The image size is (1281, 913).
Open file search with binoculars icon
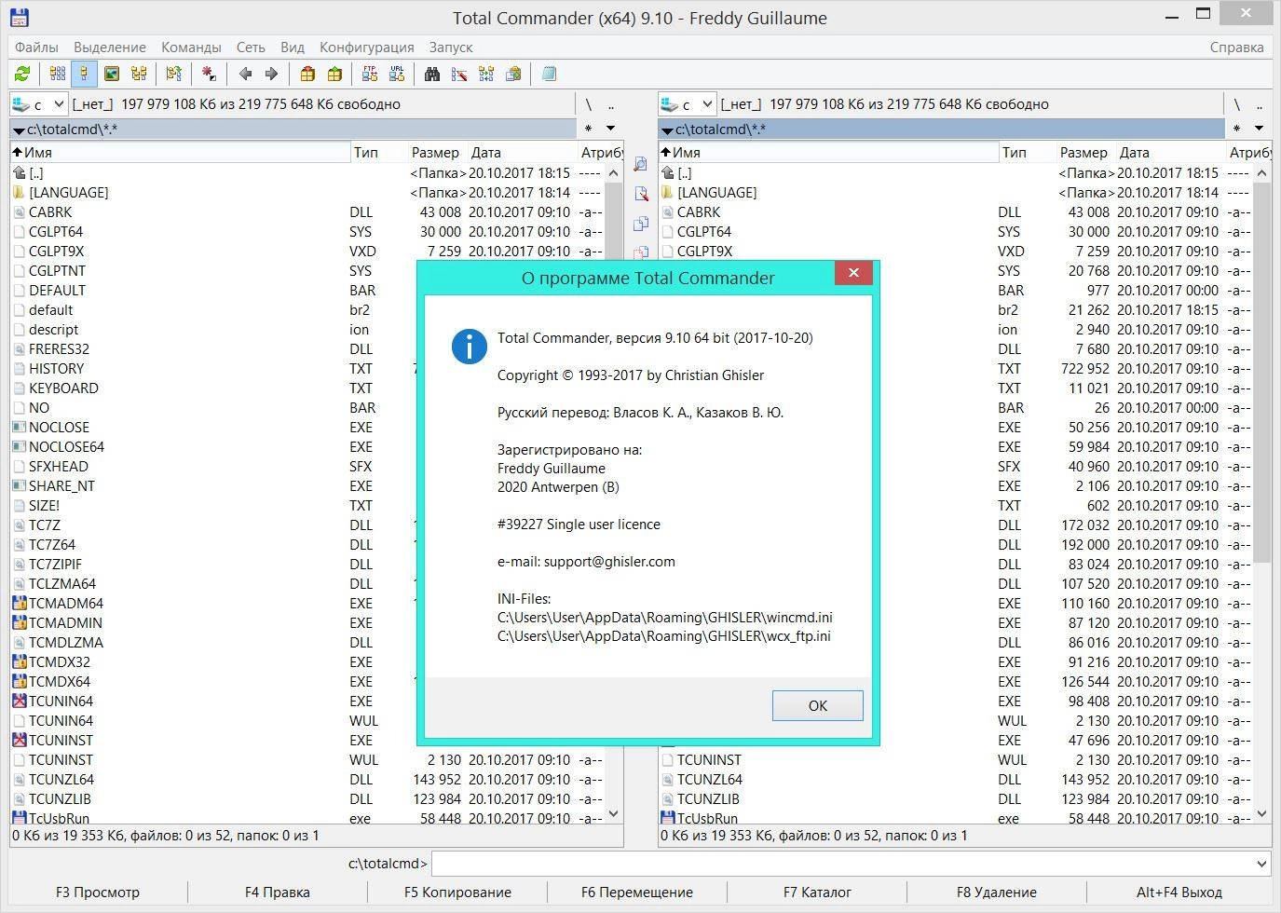tap(432, 74)
